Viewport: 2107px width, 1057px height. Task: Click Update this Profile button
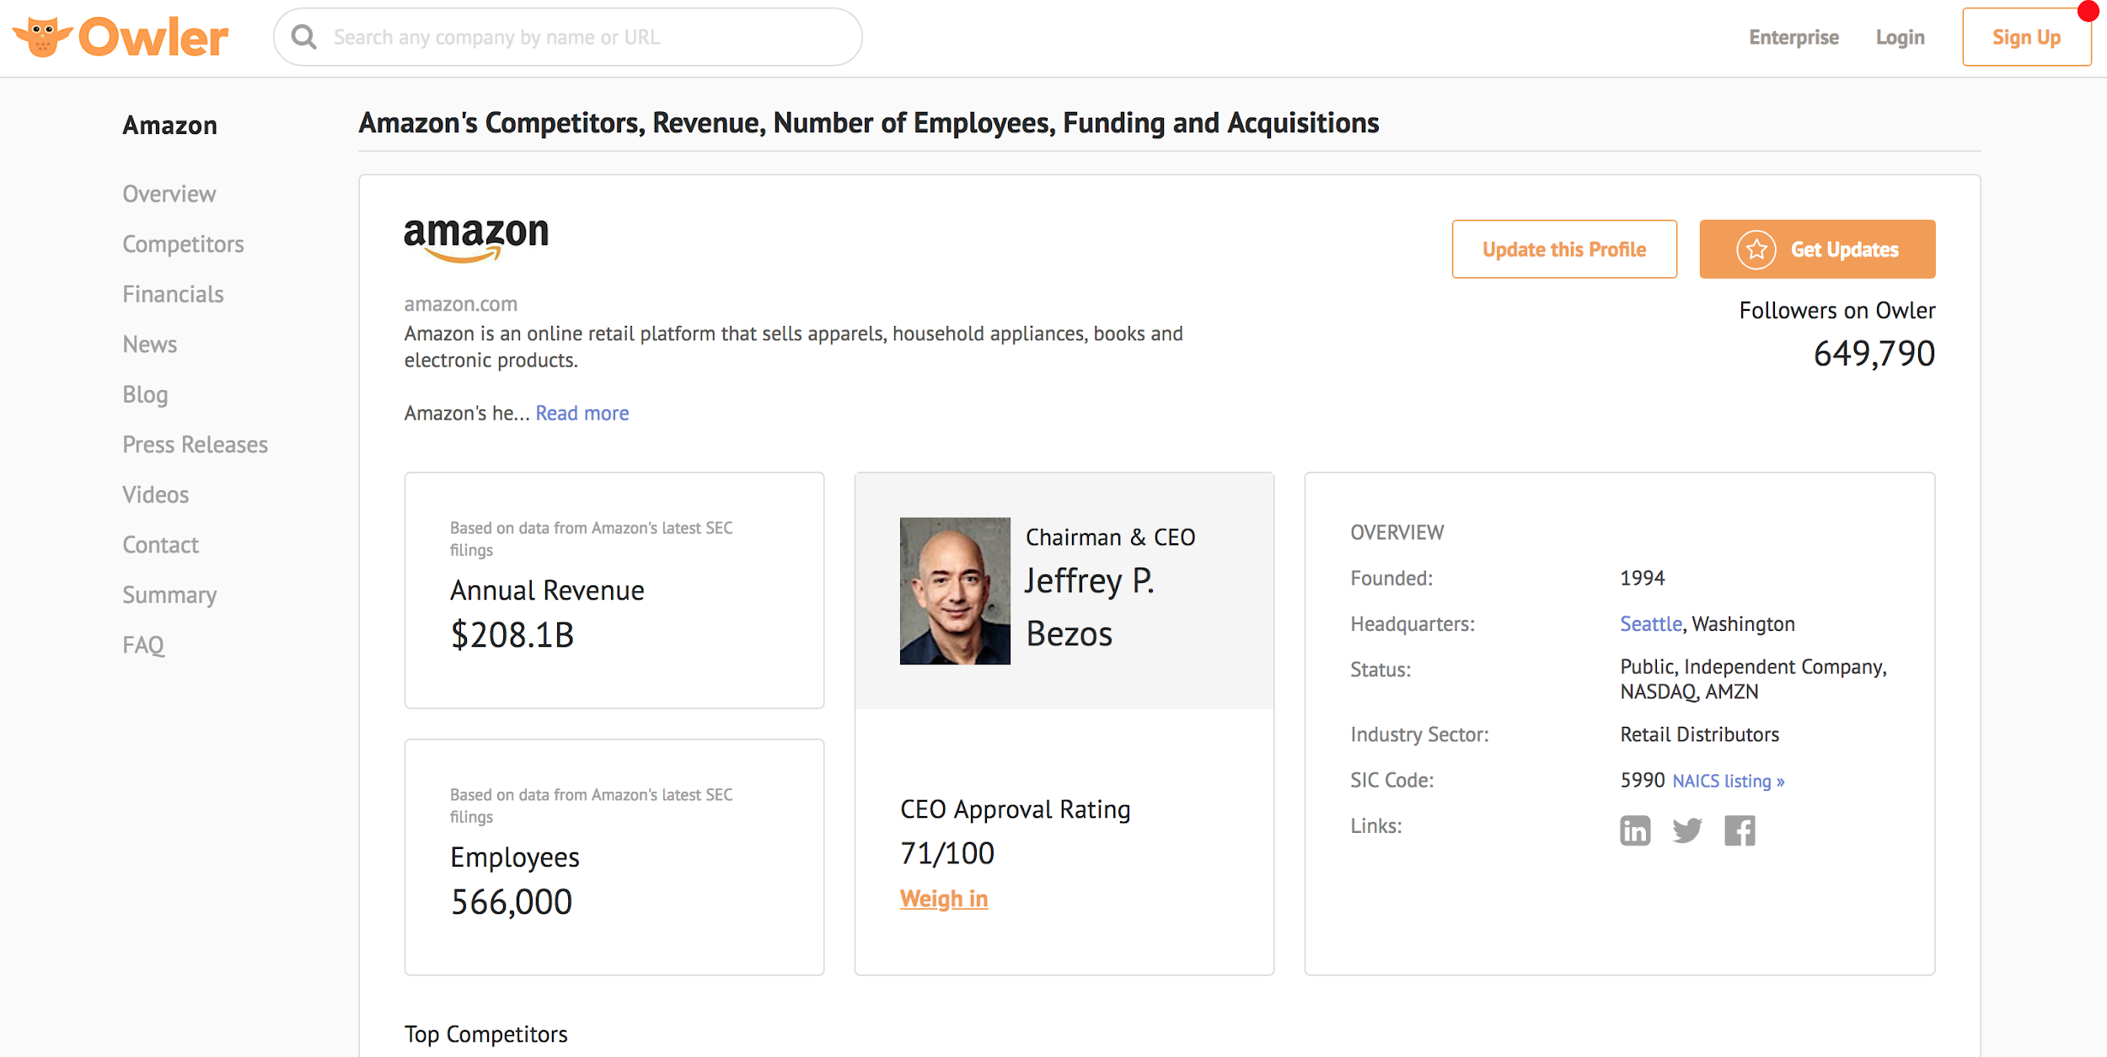pyautogui.click(x=1564, y=249)
